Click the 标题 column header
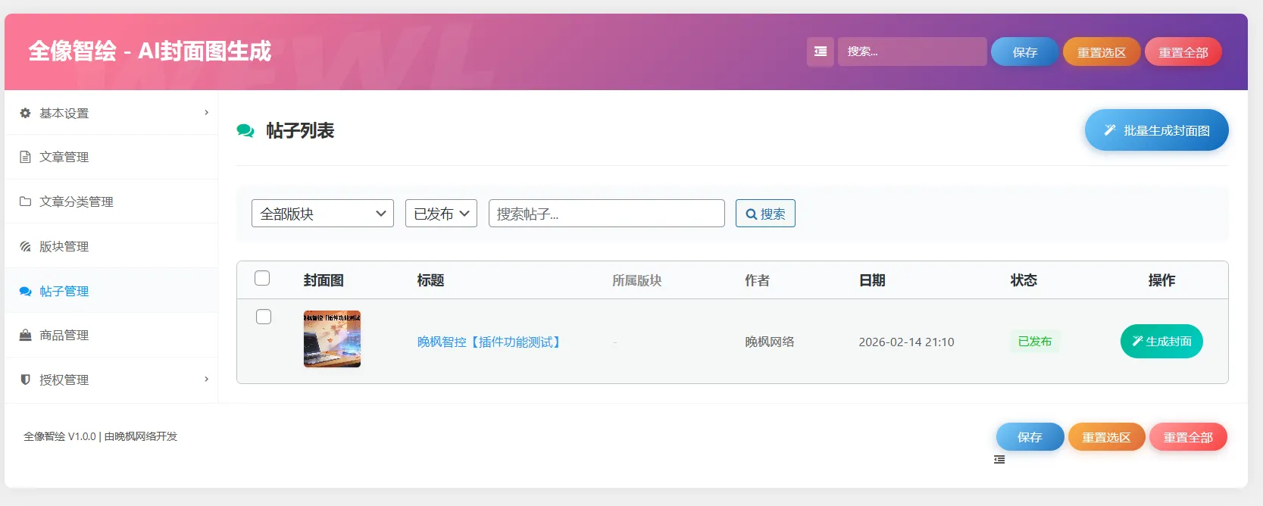 click(430, 280)
